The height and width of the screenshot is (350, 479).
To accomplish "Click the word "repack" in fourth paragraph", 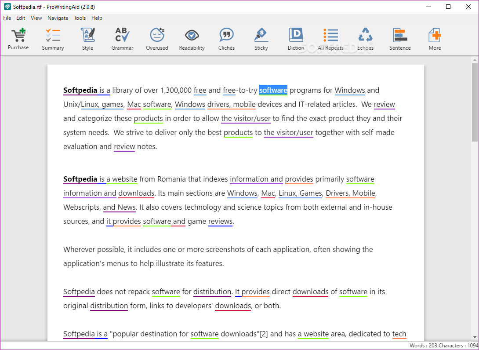I will [x=139, y=292].
